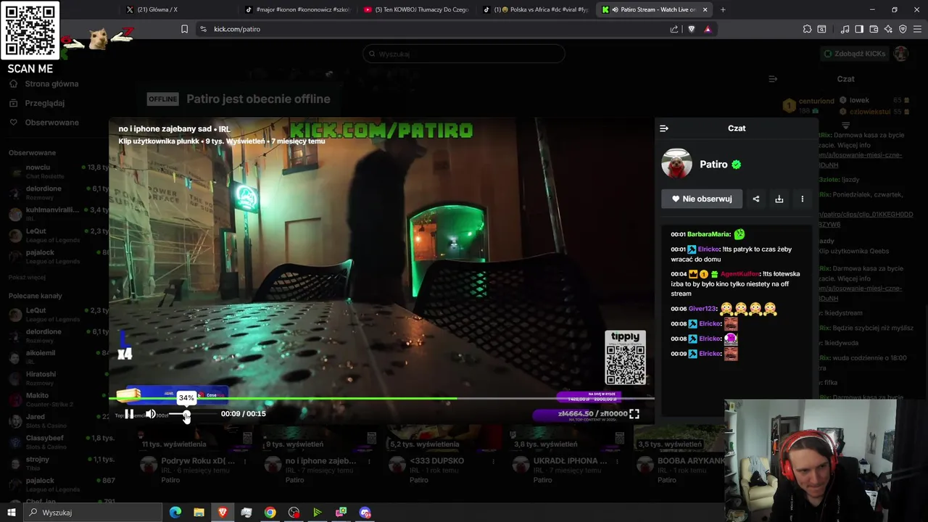Mute the clip with the speaker icon

pyautogui.click(x=150, y=414)
